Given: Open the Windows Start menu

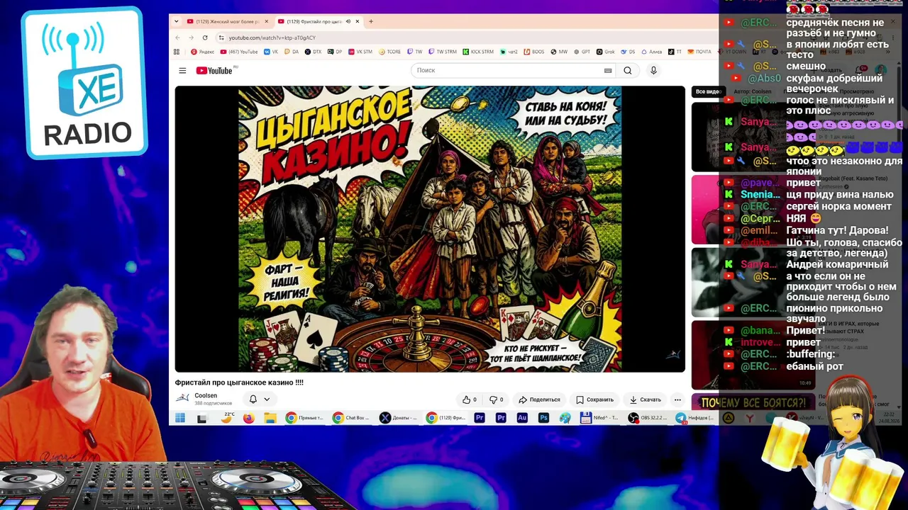Looking at the screenshot, I should (180, 418).
